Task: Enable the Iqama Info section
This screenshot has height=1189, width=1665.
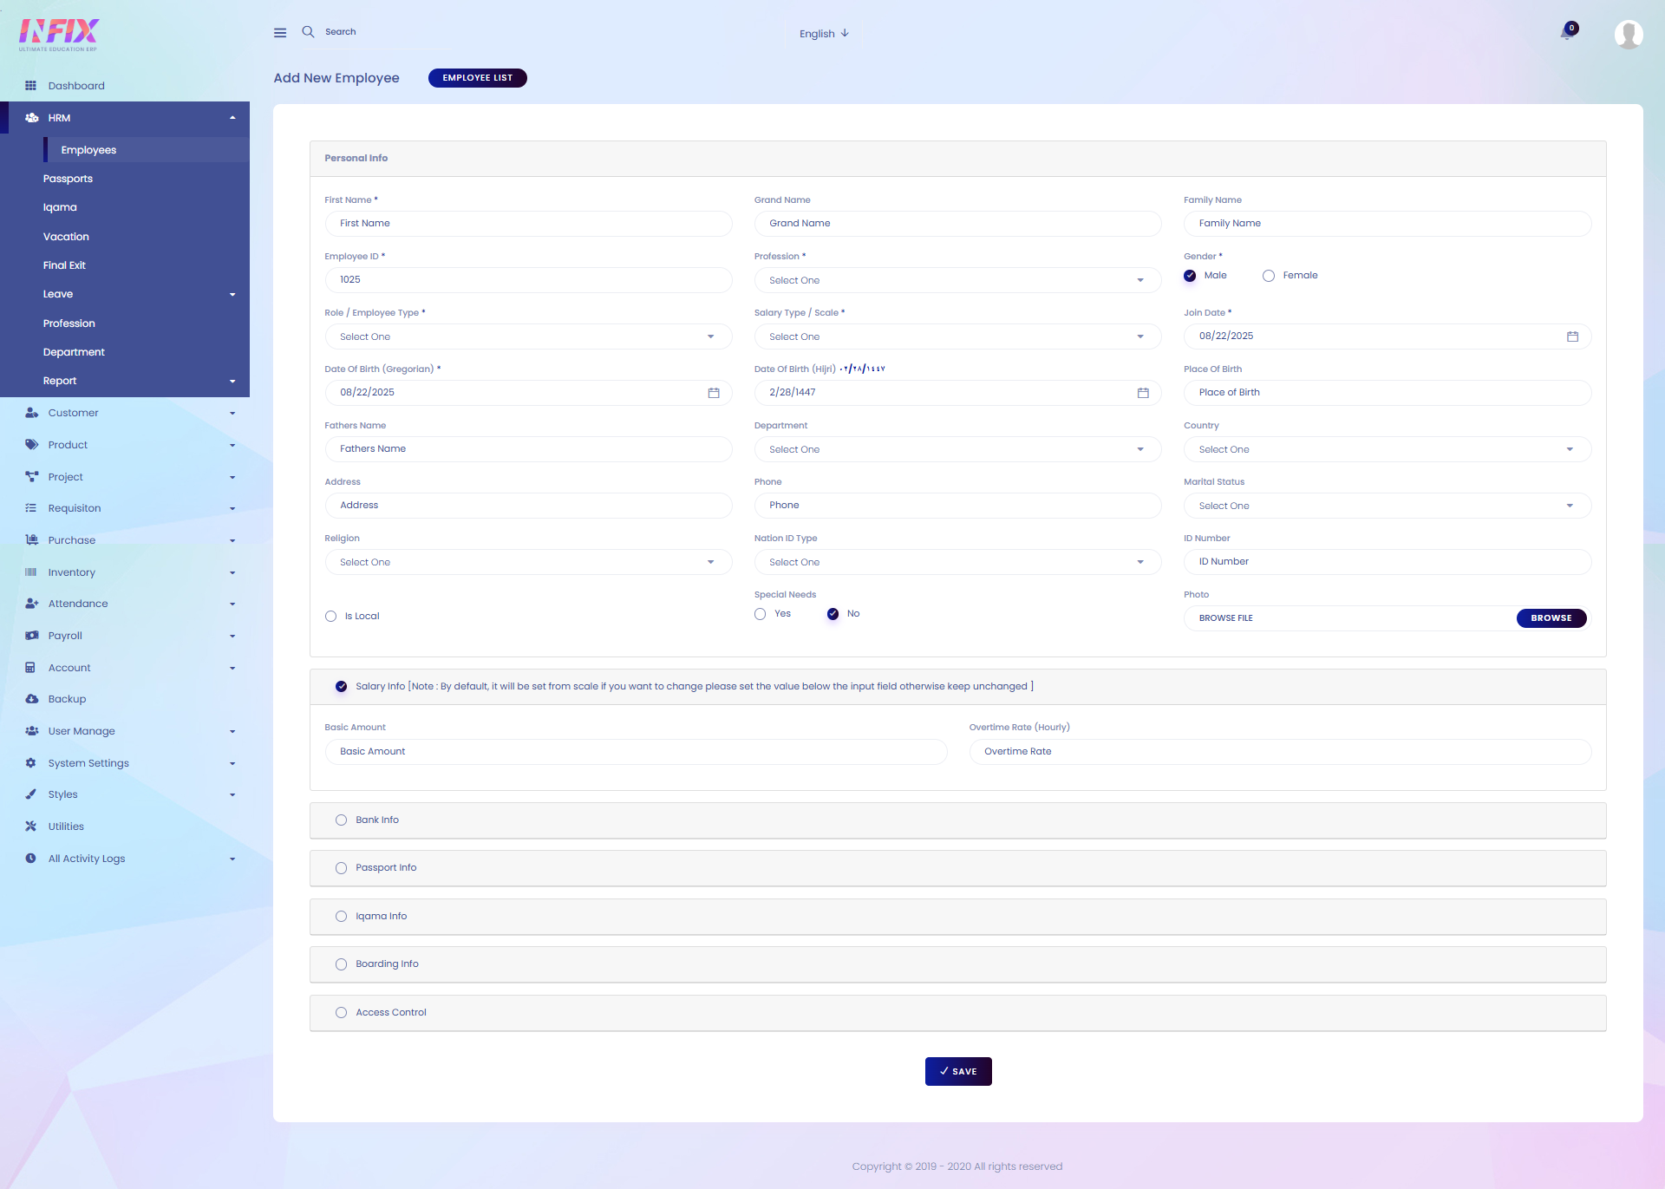Action: (342, 917)
